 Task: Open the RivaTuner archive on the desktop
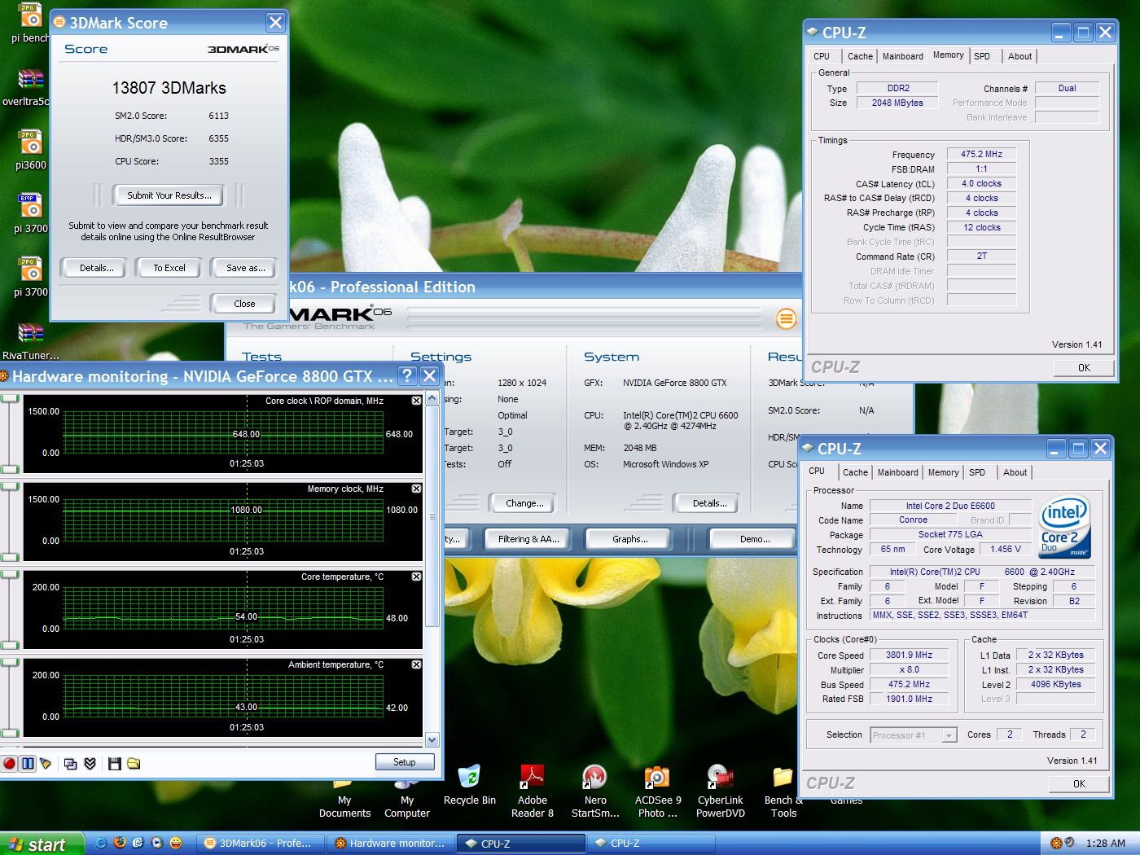[x=31, y=341]
